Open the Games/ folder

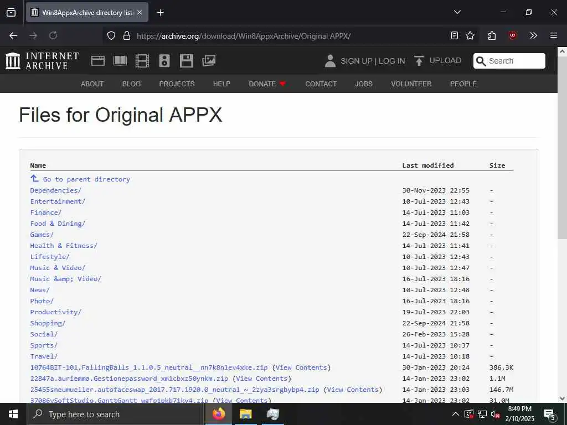(42, 235)
